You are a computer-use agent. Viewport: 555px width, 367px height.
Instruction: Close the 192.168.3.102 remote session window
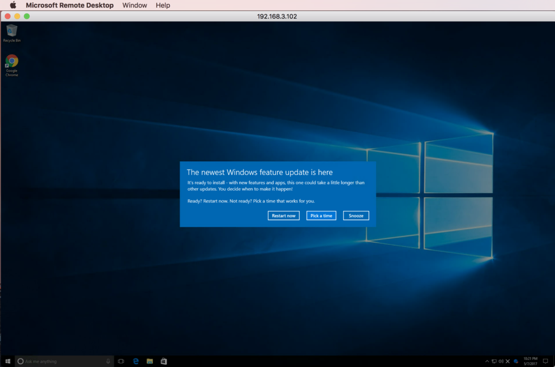[8, 16]
